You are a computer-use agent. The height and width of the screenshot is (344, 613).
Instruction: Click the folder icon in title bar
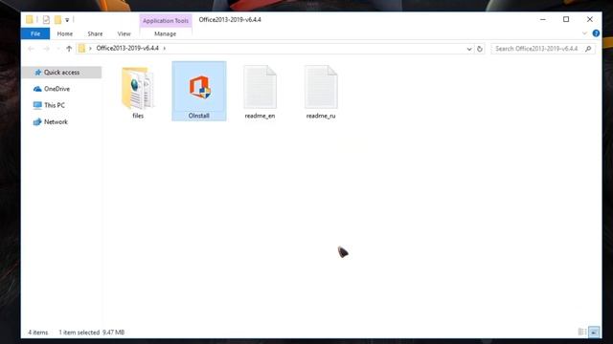30,19
